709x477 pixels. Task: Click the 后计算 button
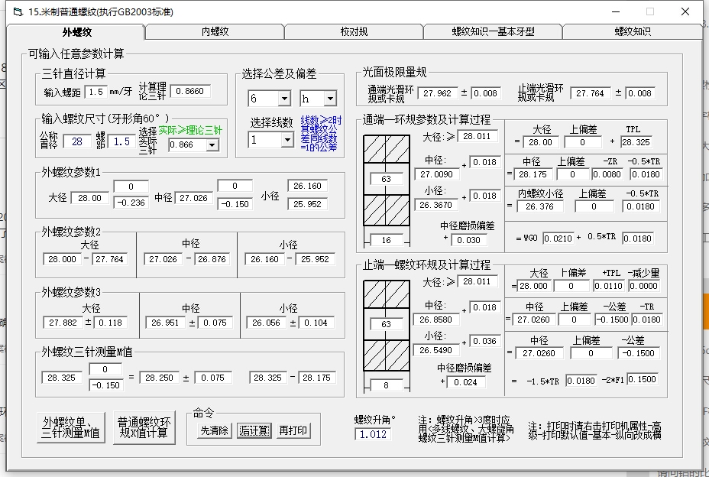253,430
